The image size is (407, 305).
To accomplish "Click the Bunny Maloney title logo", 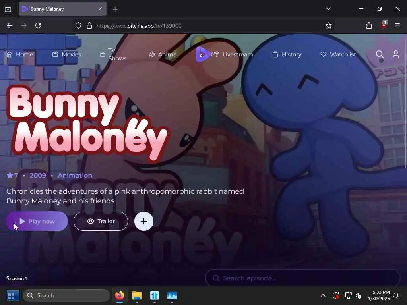I will coord(88,124).
